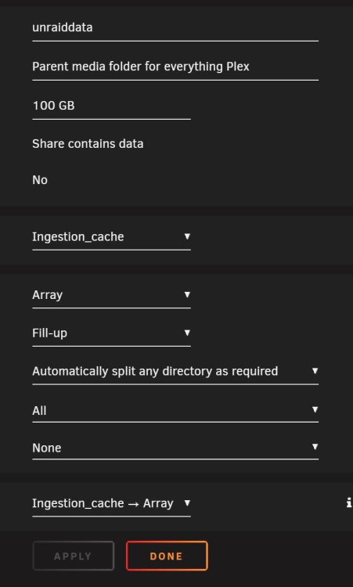
Task: Open the Fill-up allocation method dropdown
Action: coord(111,333)
